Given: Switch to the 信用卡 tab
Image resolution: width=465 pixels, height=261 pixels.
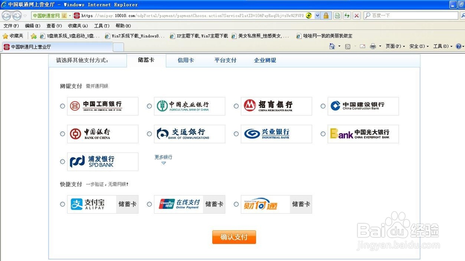Looking at the screenshot, I should (186, 60).
